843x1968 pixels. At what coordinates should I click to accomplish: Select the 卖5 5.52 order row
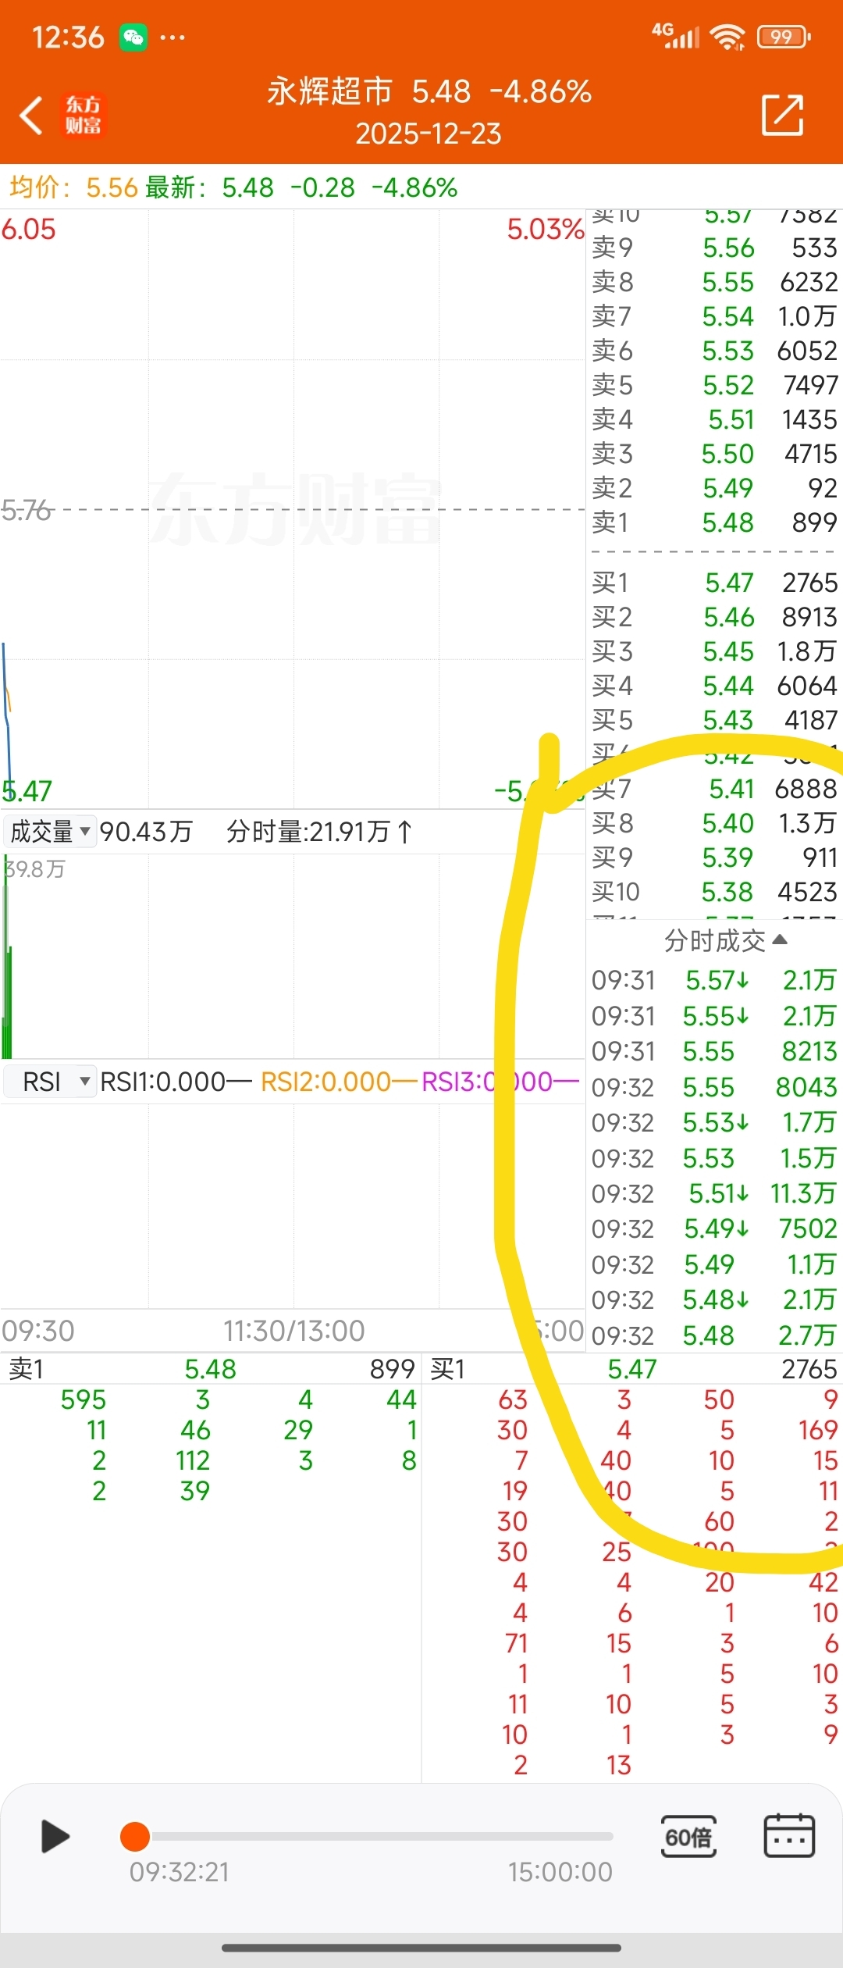(x=714, y=384)
